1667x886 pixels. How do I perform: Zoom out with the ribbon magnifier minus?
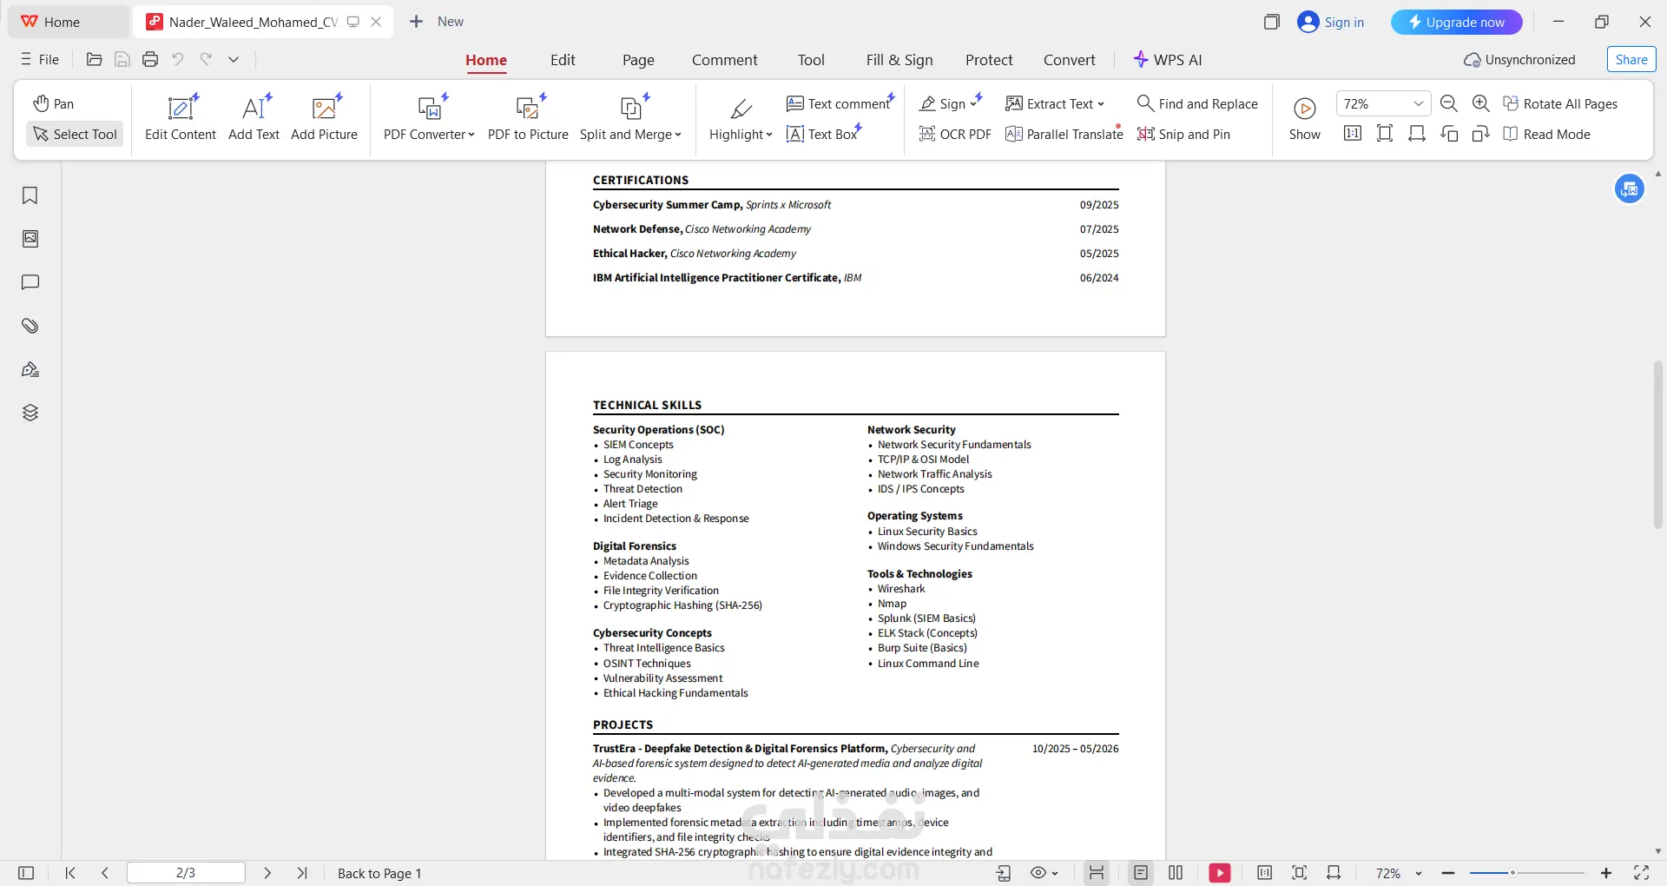point(1449,104)
